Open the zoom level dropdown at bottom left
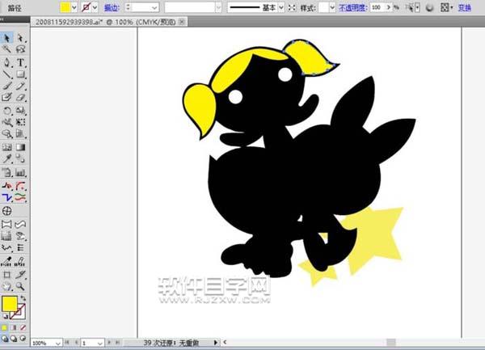485x350 pixels. coord(58,344)
